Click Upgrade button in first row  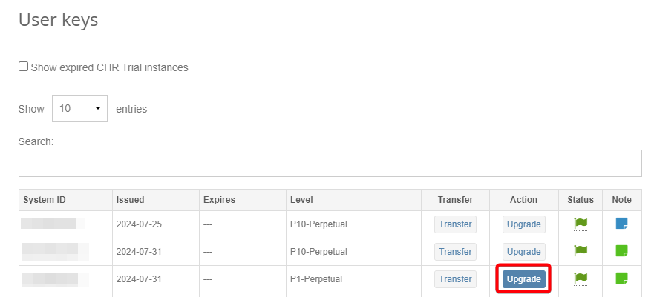click(x=523, y=224)
